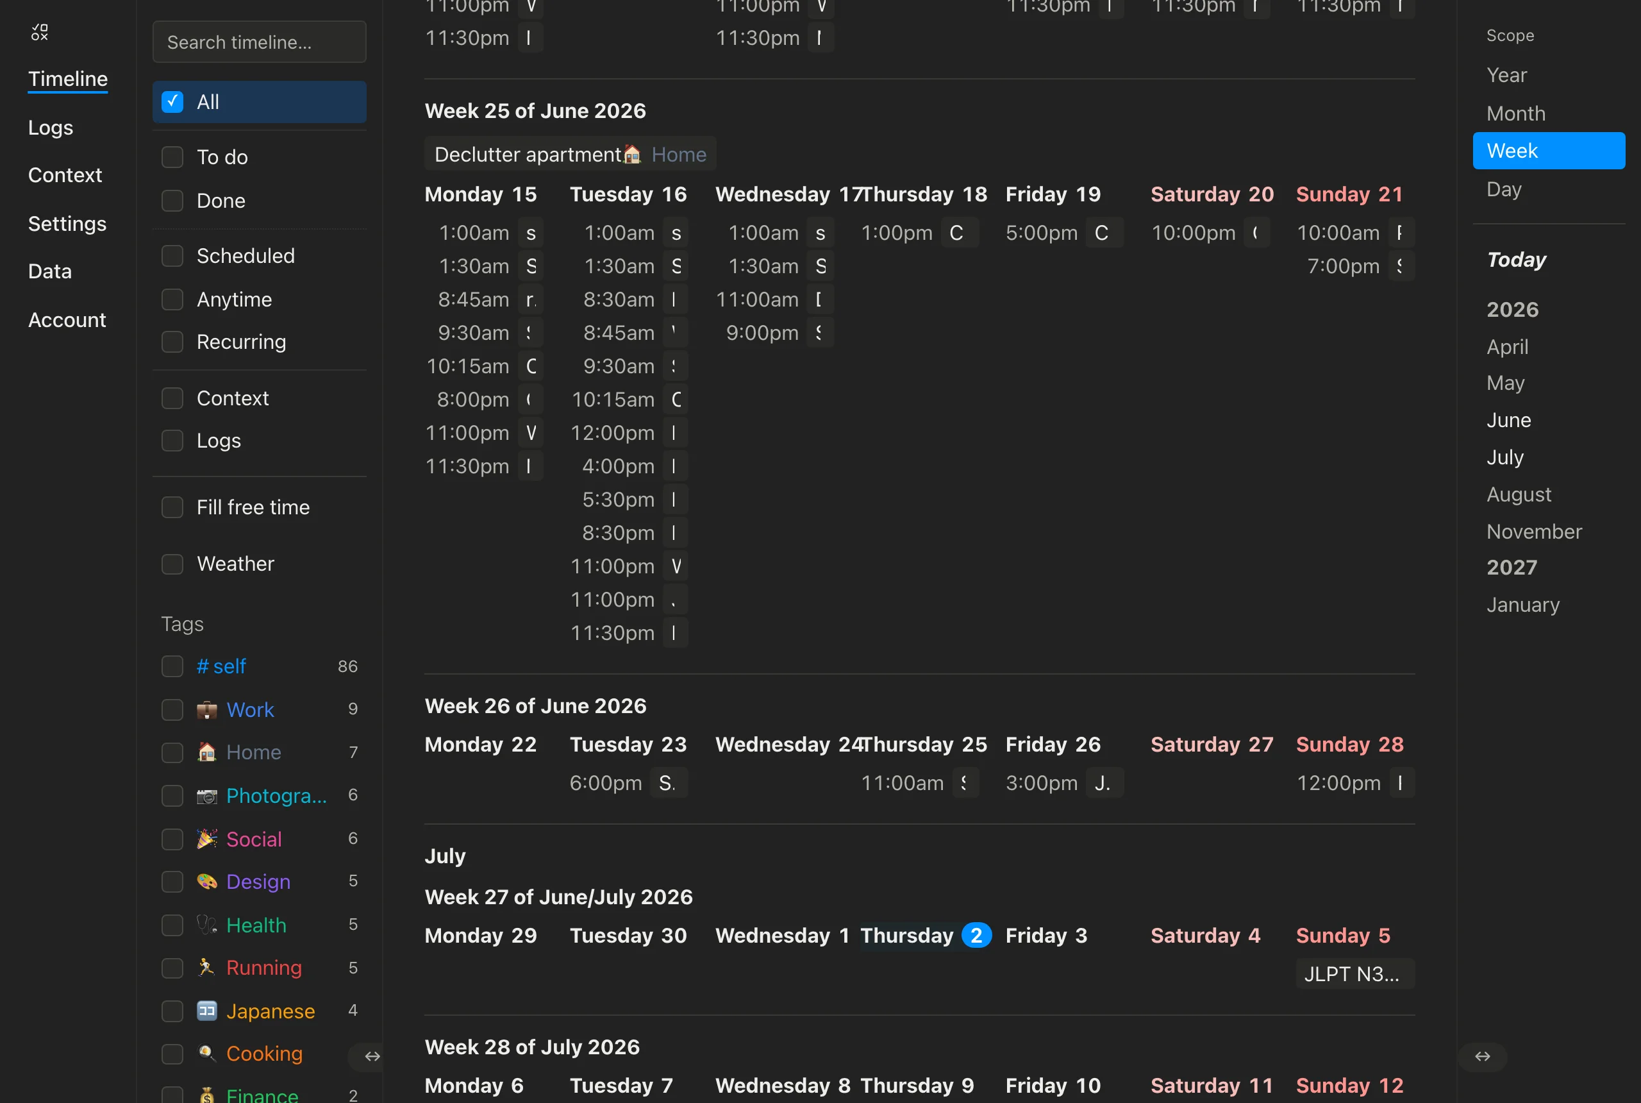Image resolution: width=1641 pixels, height=1103 pixels.
Task: Check the Weather option
Action: [x=172, y=564]
